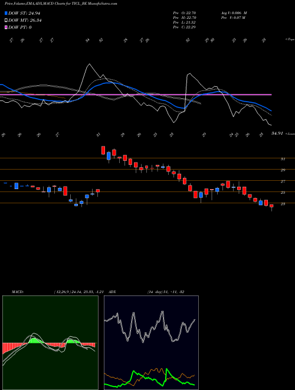Click the 'Pre O: 22.70' value

(x=184, y=13)
